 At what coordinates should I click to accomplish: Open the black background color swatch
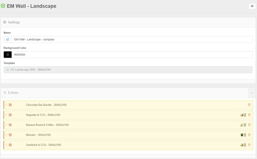pos(7,55)
